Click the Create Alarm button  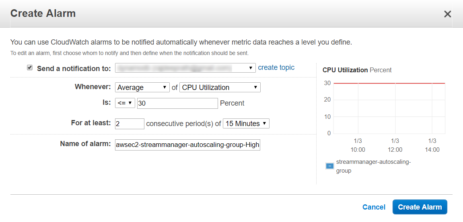420,207
